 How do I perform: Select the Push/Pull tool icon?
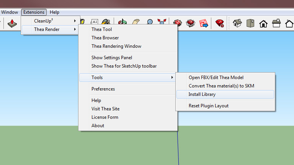coord(12,23)
